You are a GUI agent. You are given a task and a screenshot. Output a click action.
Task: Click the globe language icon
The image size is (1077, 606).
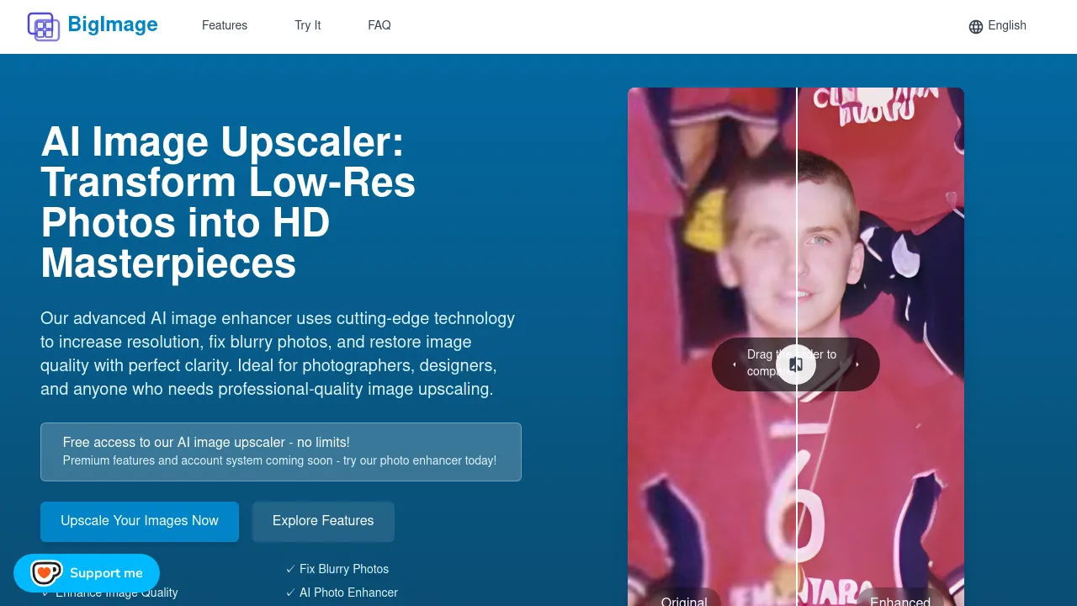975,26
